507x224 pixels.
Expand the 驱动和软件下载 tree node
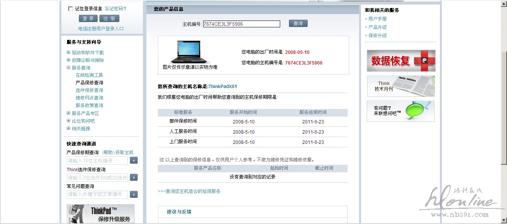click(x=69, y=52)
